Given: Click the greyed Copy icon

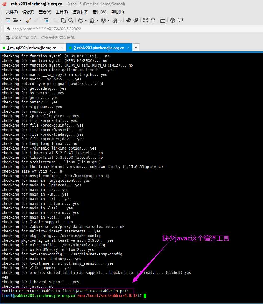Looking at the screenshot, I should tap(56, 20).
